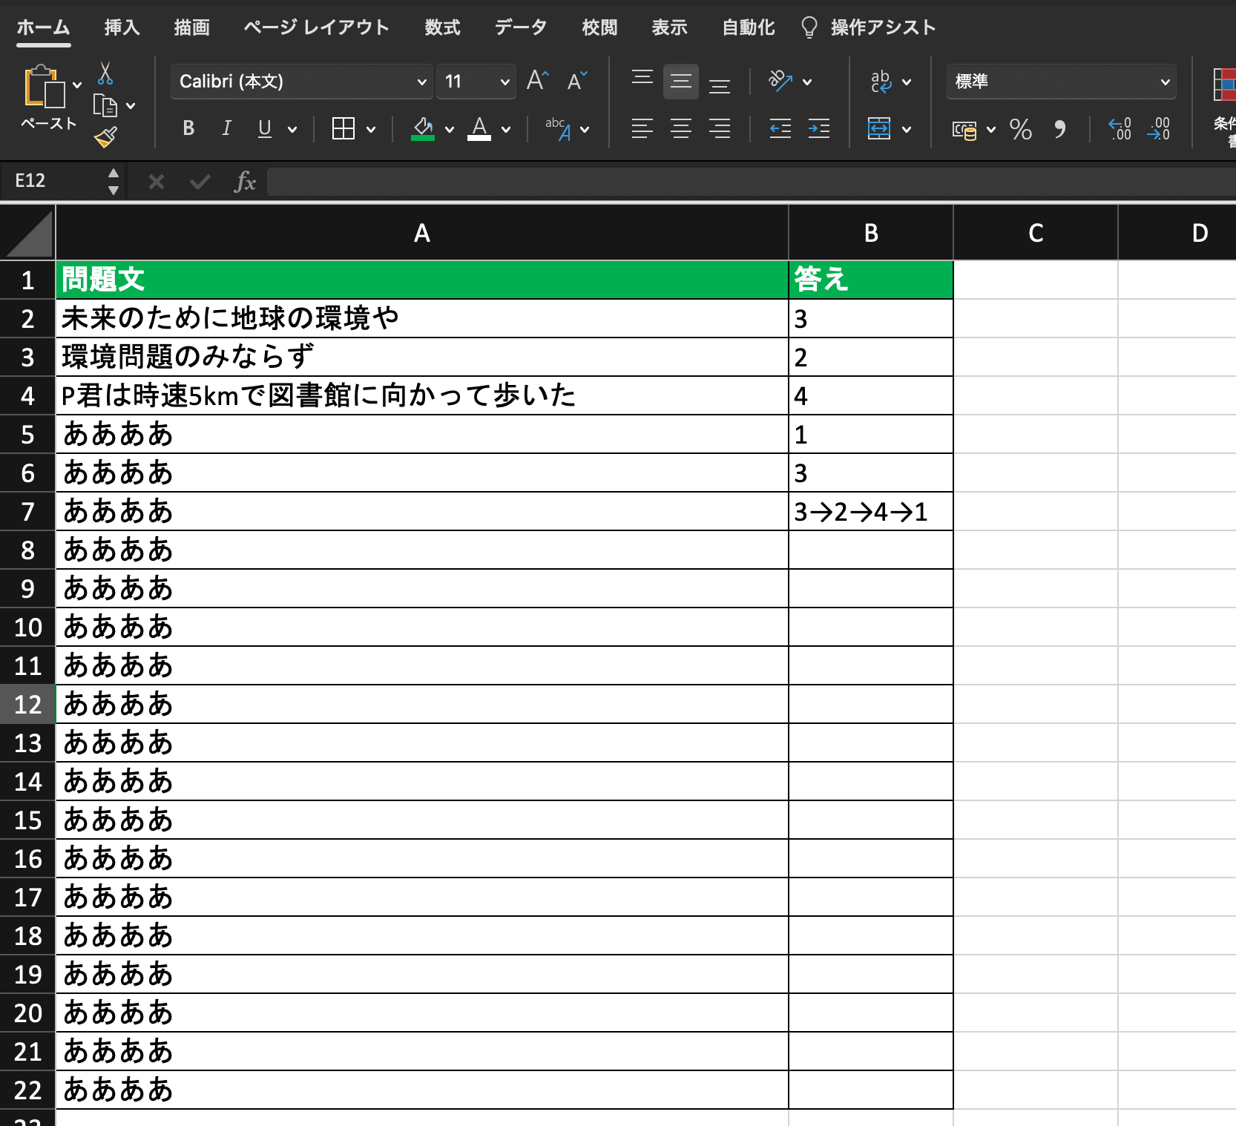The height and width of the screenshot is (1126, 1236).
Task: Confirm entry with the checkmark button
Action: click(x=199, y=181)
